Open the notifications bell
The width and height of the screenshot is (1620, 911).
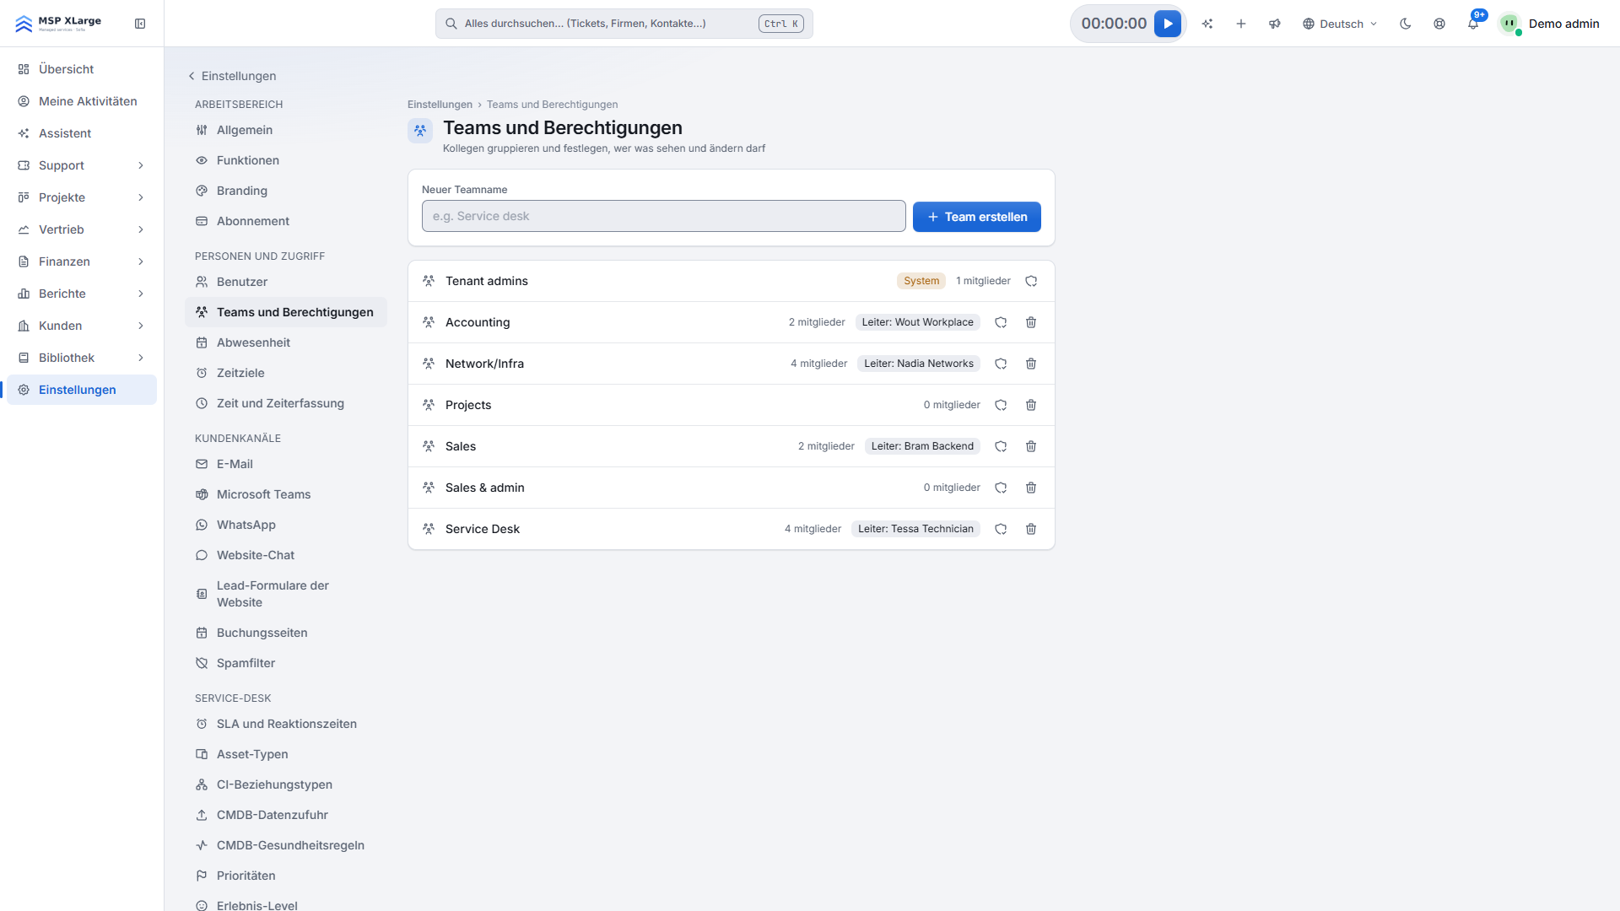tap(1473, 24)
